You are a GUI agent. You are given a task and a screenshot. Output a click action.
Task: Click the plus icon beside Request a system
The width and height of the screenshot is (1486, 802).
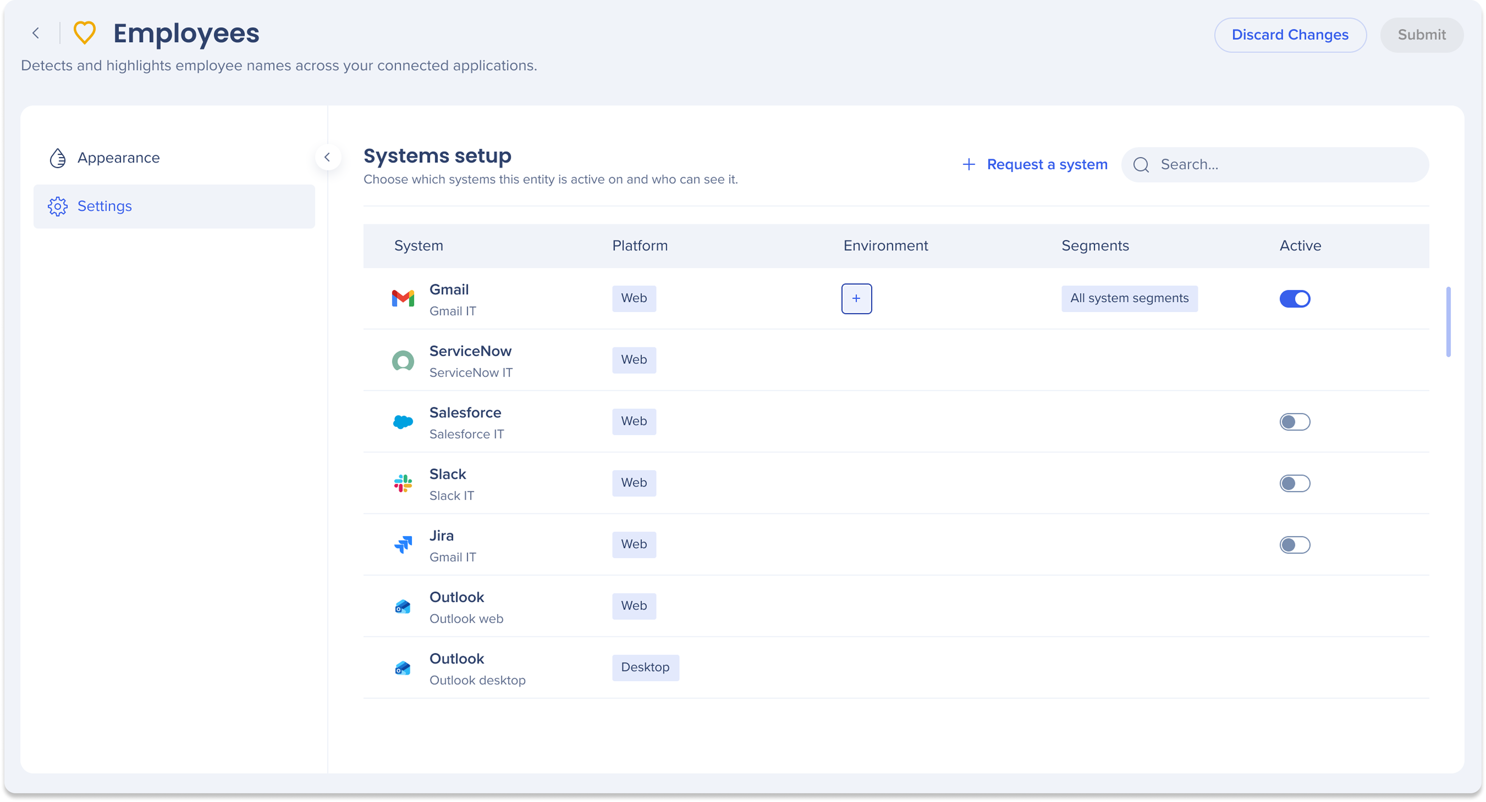[969, 165]
